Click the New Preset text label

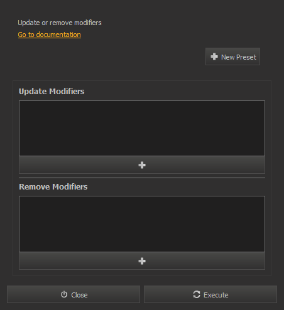click(x=239, y=57)
